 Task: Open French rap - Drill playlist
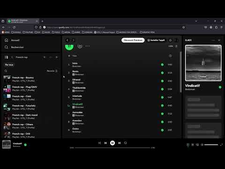pyautogui.click(x=30, y=135)
